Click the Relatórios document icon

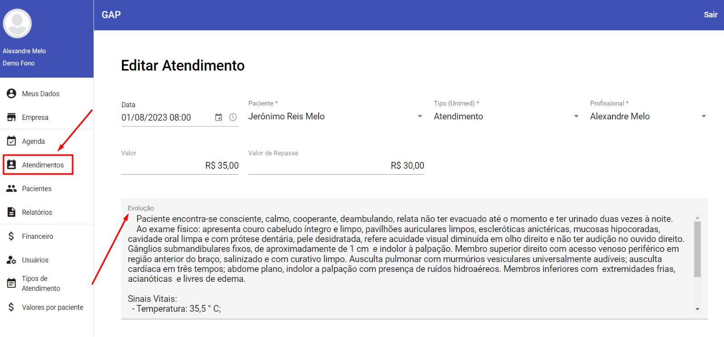click(x=12, y=212)
